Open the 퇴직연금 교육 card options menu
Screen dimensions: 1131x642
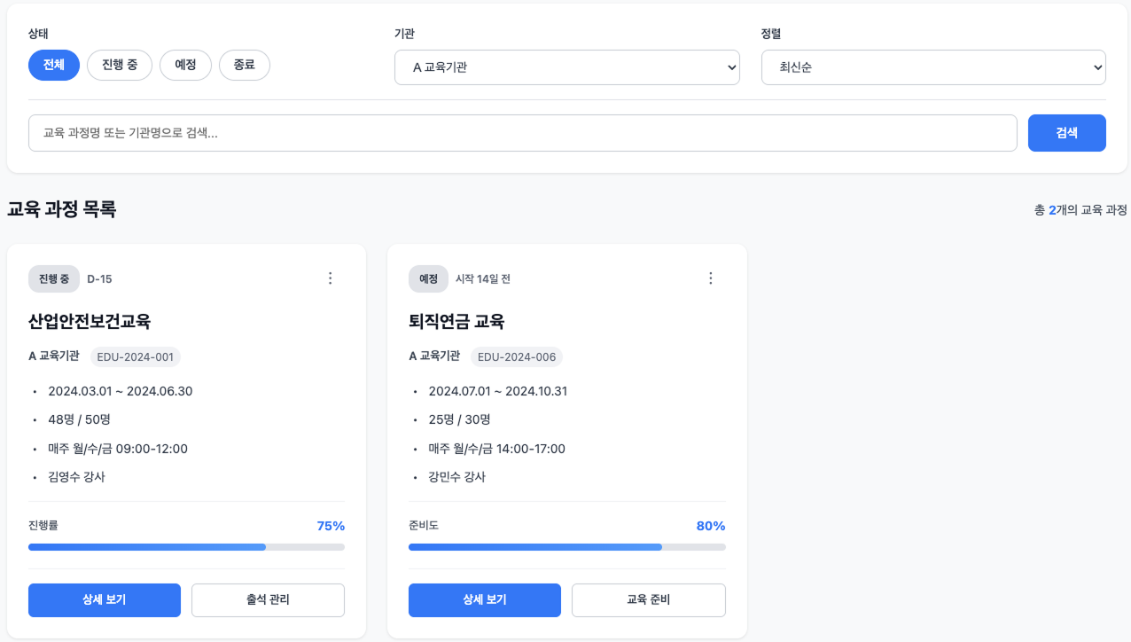click(x=710, y=278)
